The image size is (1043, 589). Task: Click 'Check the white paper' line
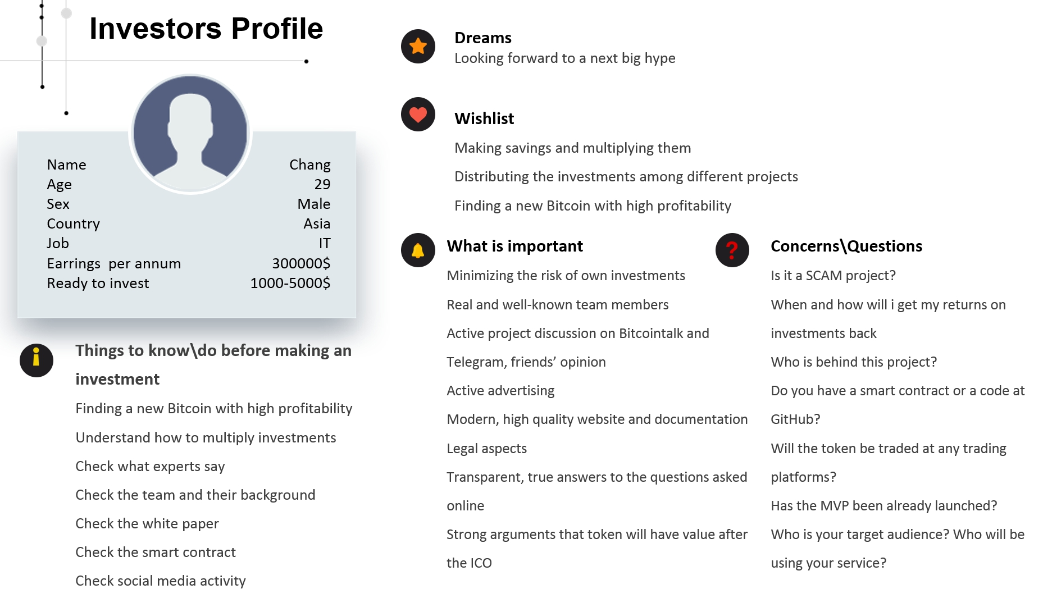147,523
